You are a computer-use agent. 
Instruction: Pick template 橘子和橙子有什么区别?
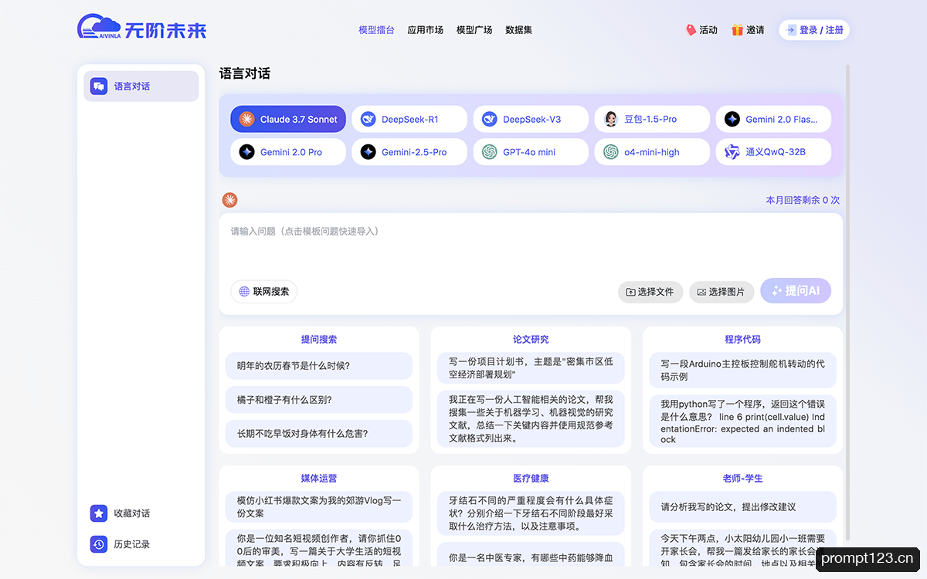point(319,400)
